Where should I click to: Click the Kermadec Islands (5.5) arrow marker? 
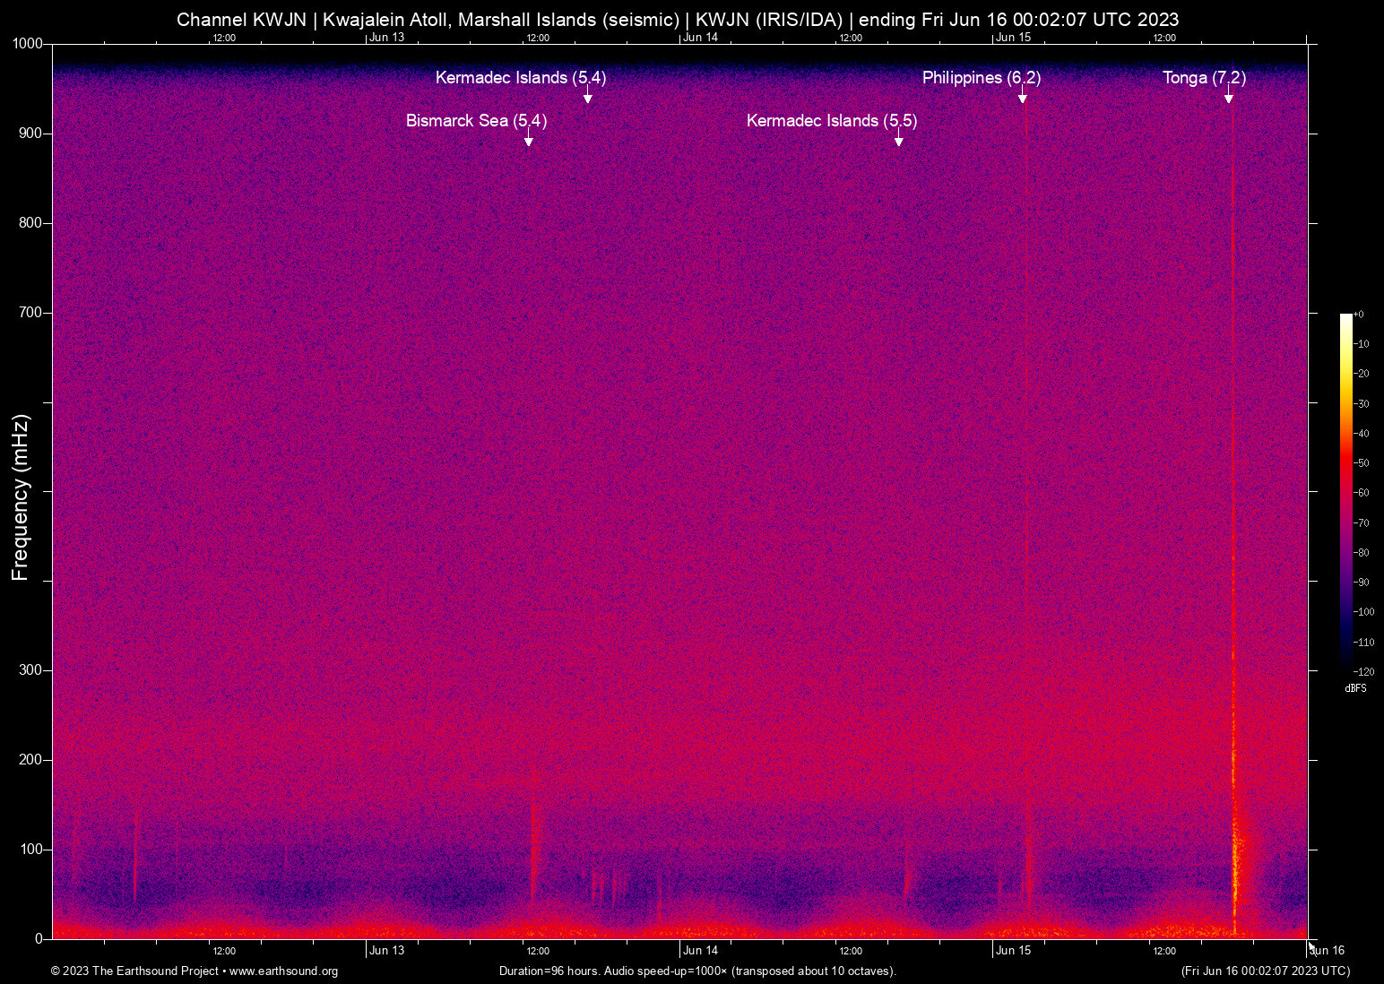coord(898,141)
